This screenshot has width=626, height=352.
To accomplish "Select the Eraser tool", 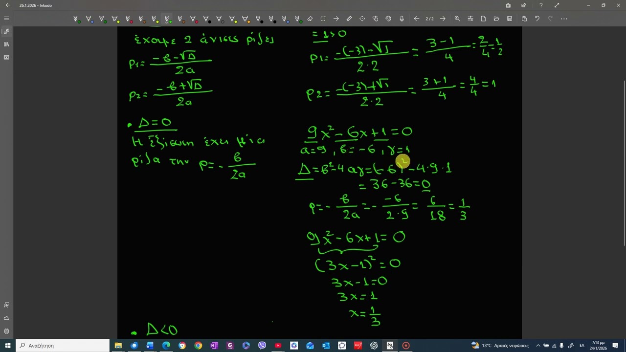I will tap(310, 19).
